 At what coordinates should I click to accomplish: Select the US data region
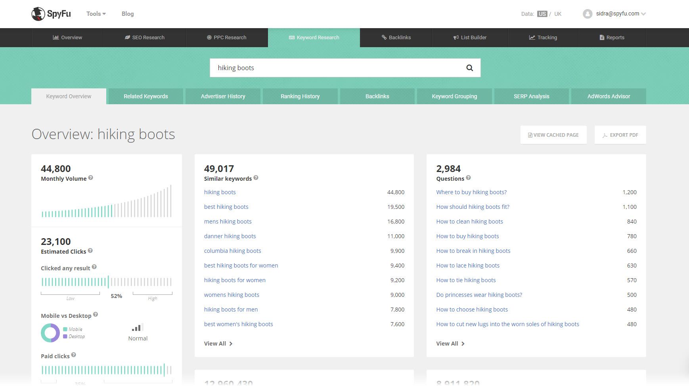pos(542,14)
